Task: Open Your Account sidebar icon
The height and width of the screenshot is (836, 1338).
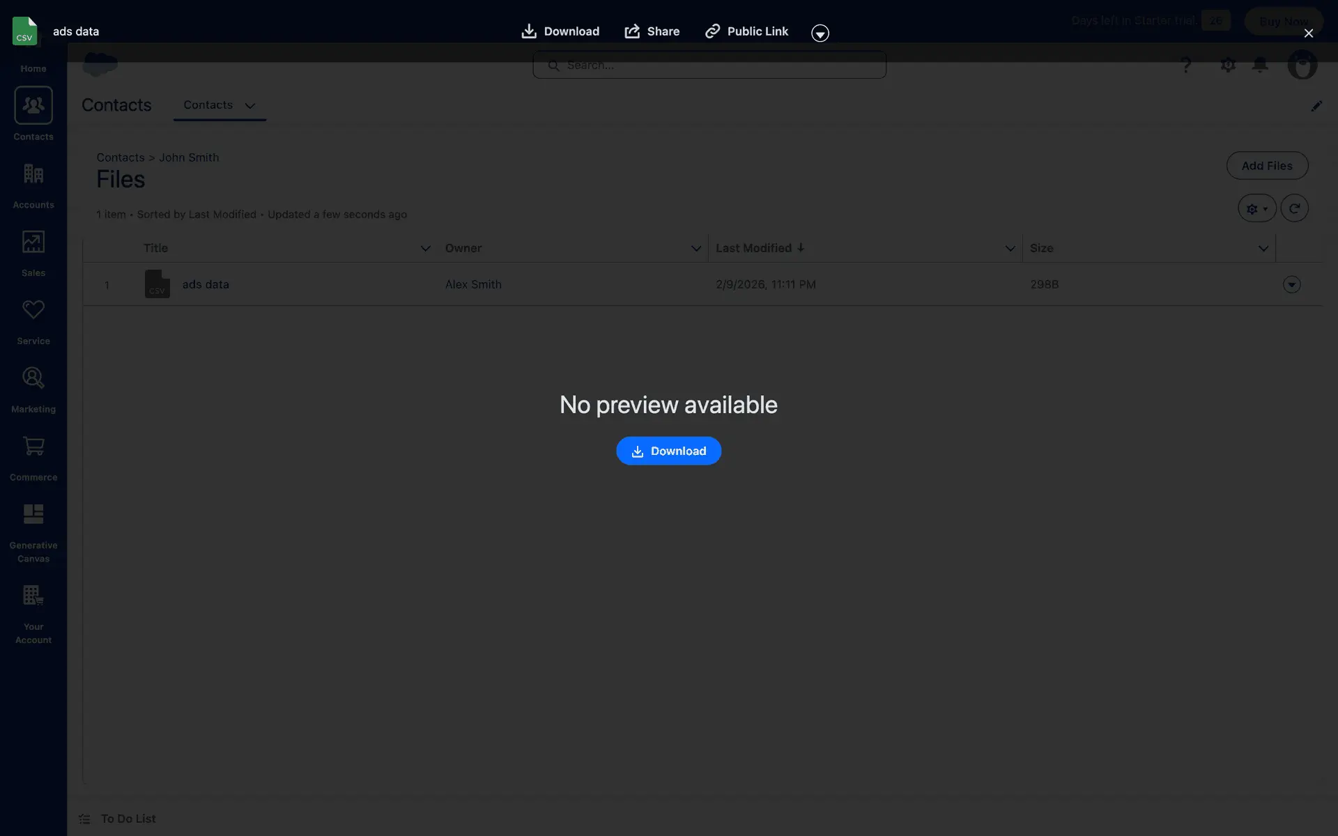Action: coord(33,596)
